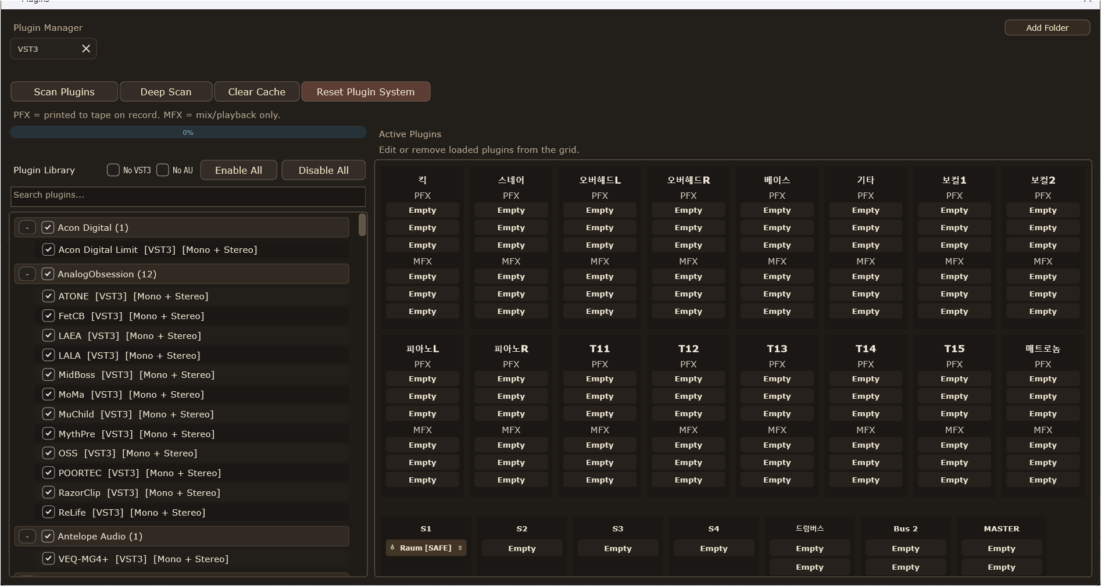Click the T15 channel header
Image resolution: width=1101 pixels, height=586 pixels.
point(955,349)
